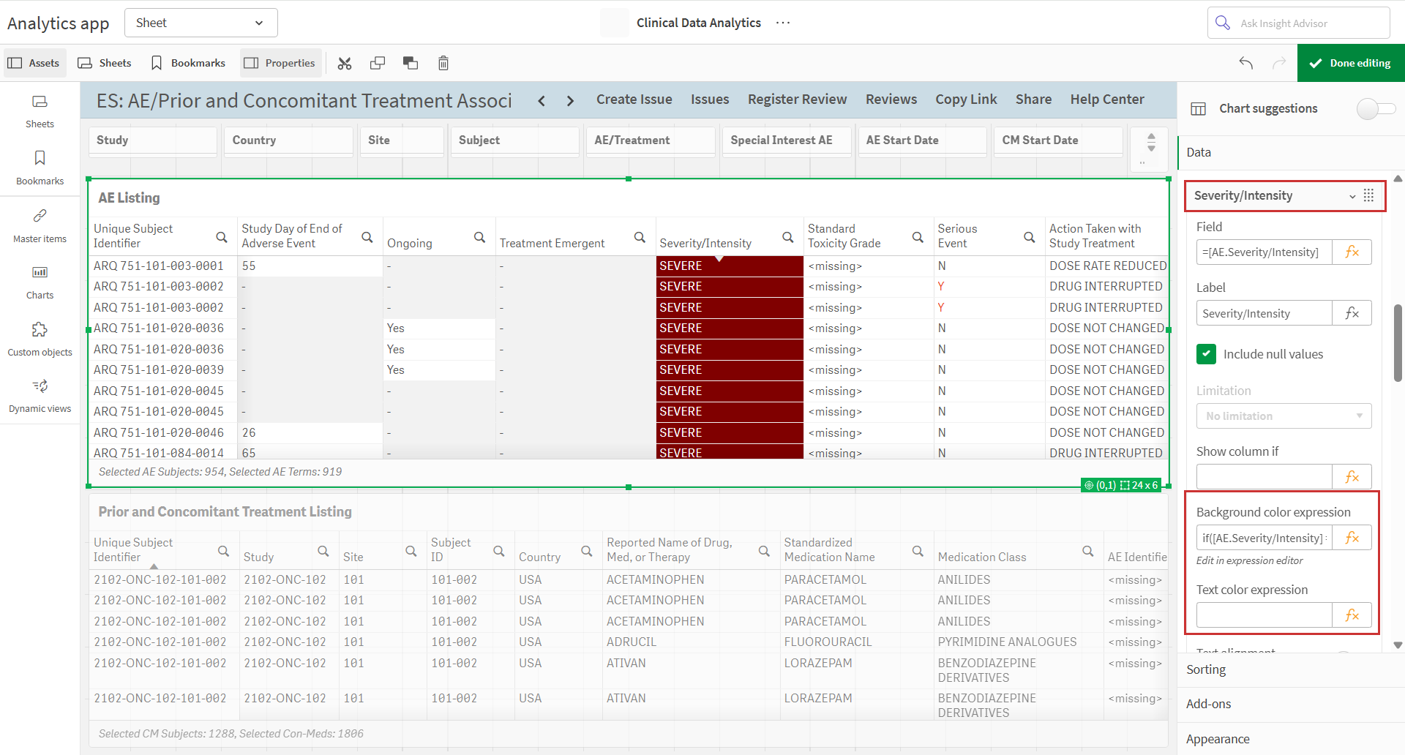This screenshot has height=755, width=1405.
Task: Open expression editor for Label
Action: pyautogui.click(x=1352, y=313)
